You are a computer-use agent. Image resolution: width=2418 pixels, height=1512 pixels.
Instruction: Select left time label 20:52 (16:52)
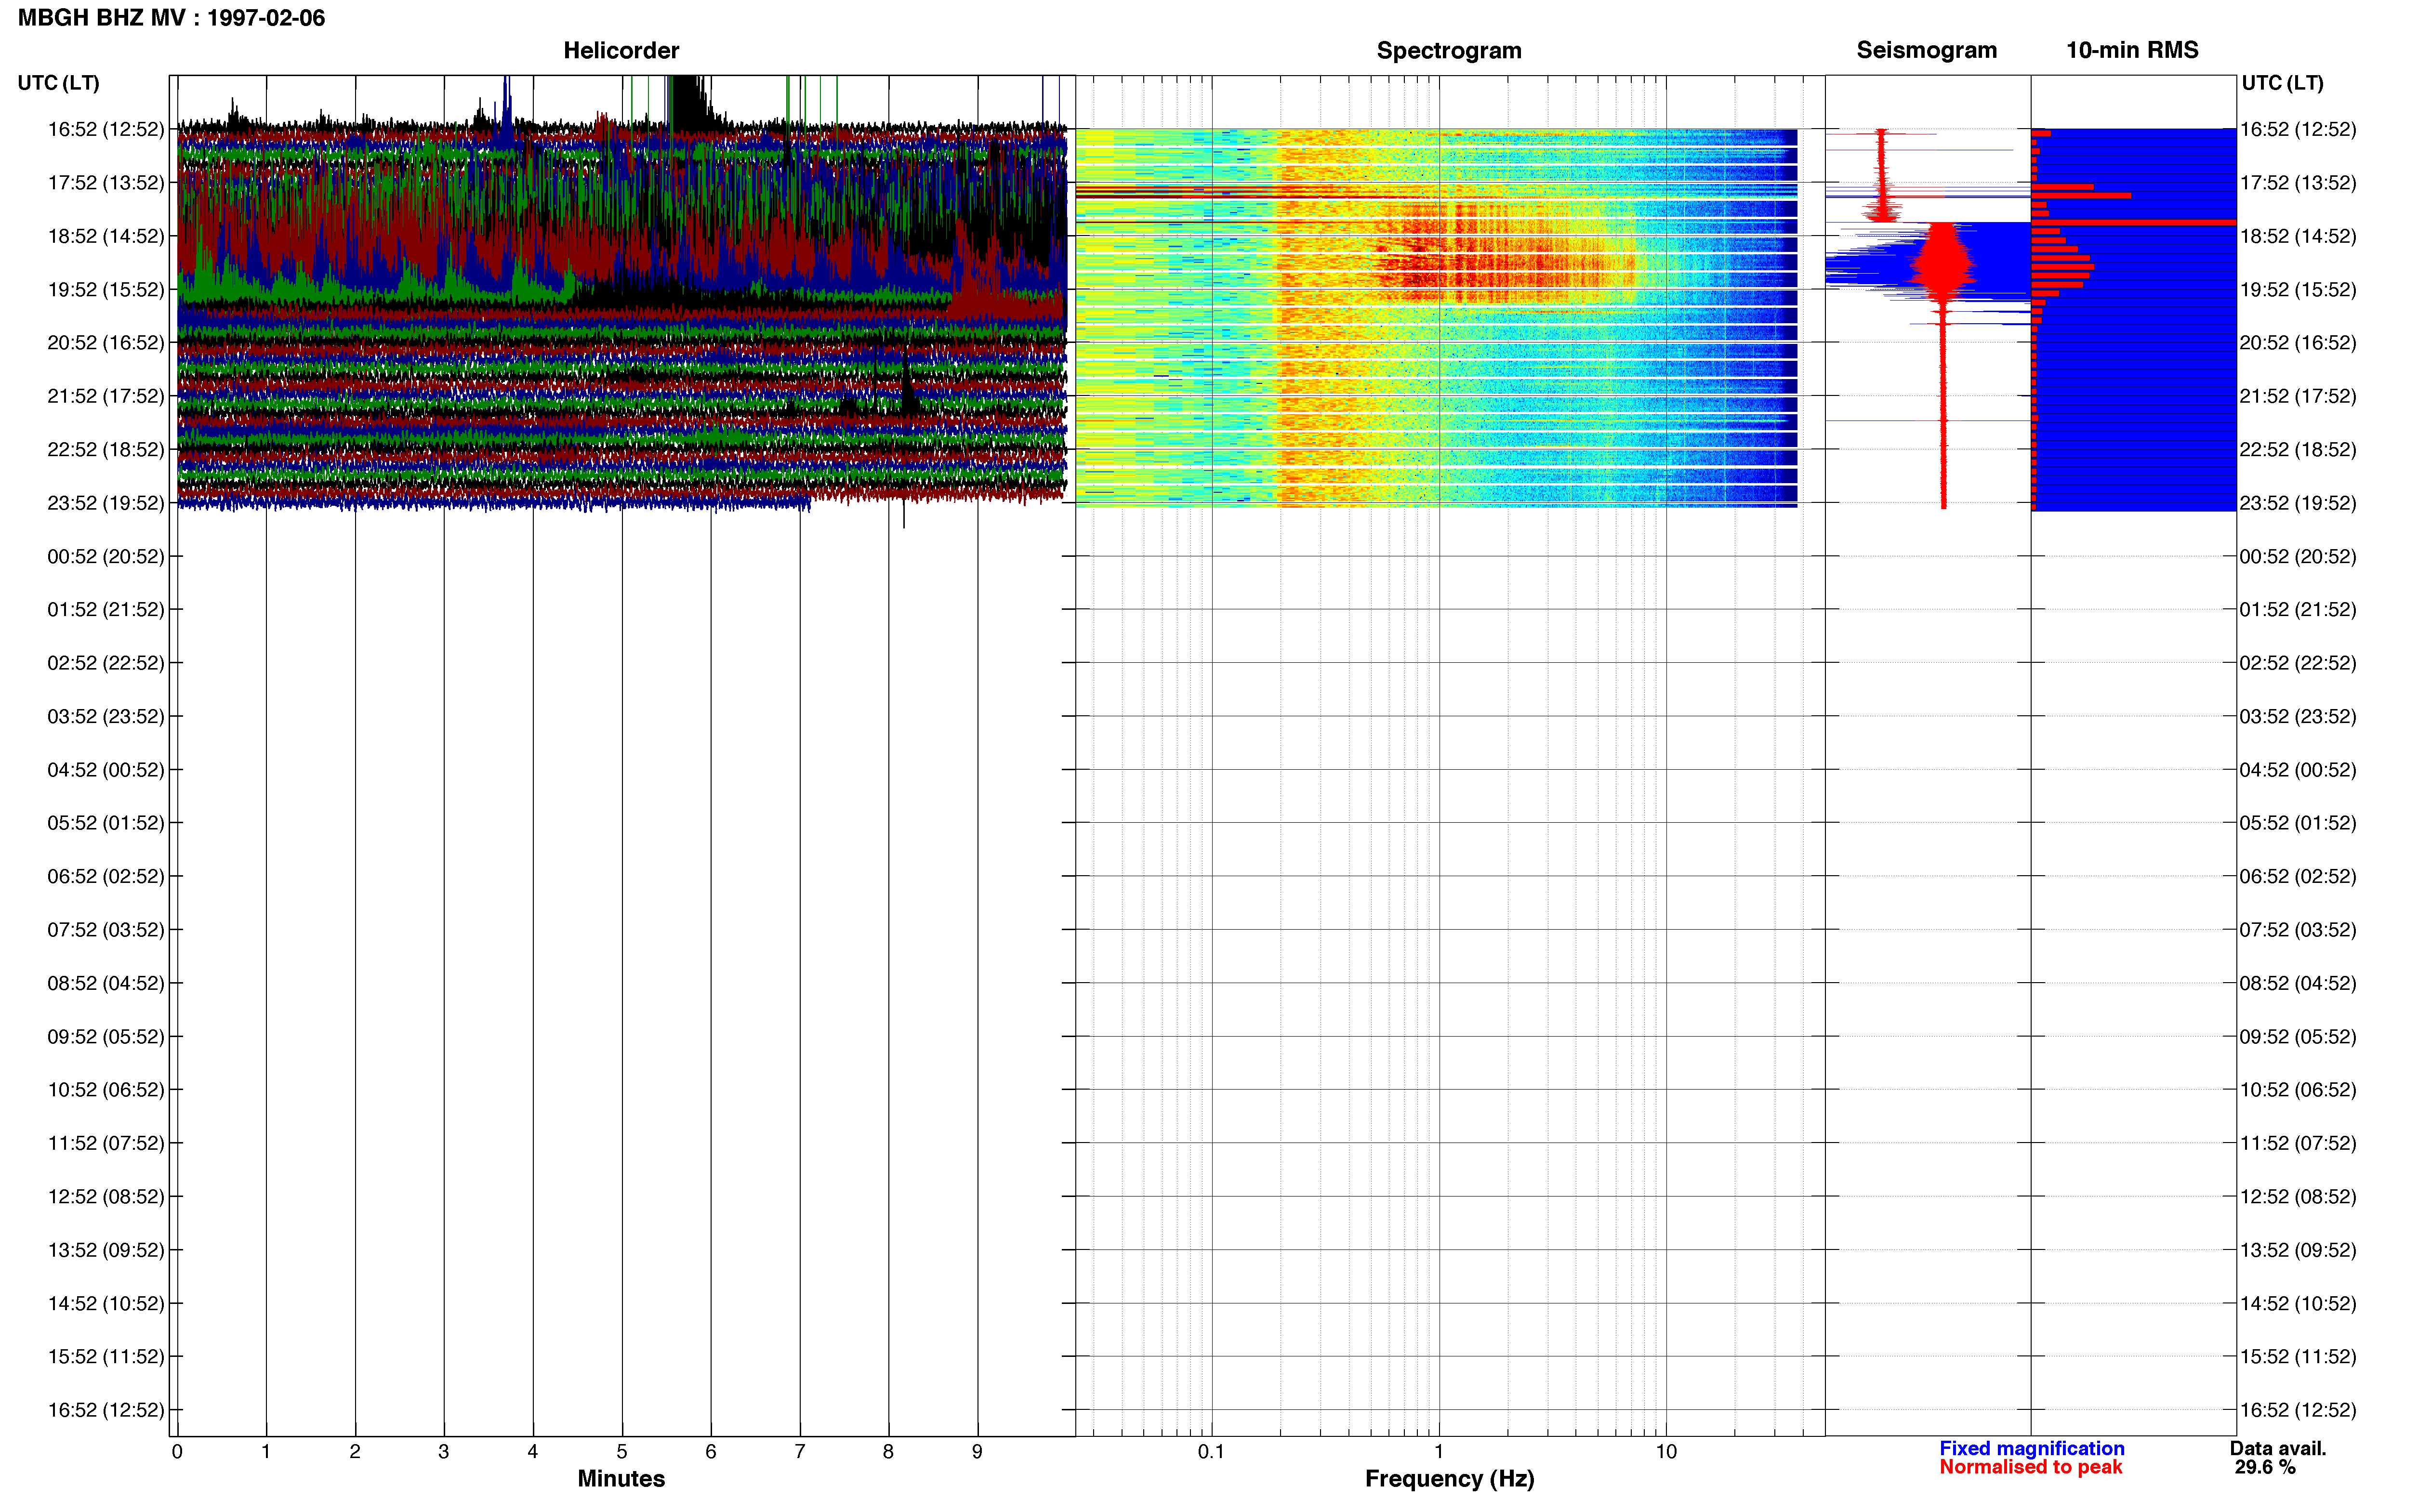coord(106,343)
